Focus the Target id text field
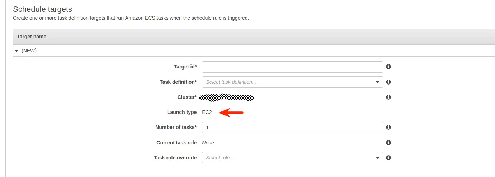 click(x=292, y=67)
